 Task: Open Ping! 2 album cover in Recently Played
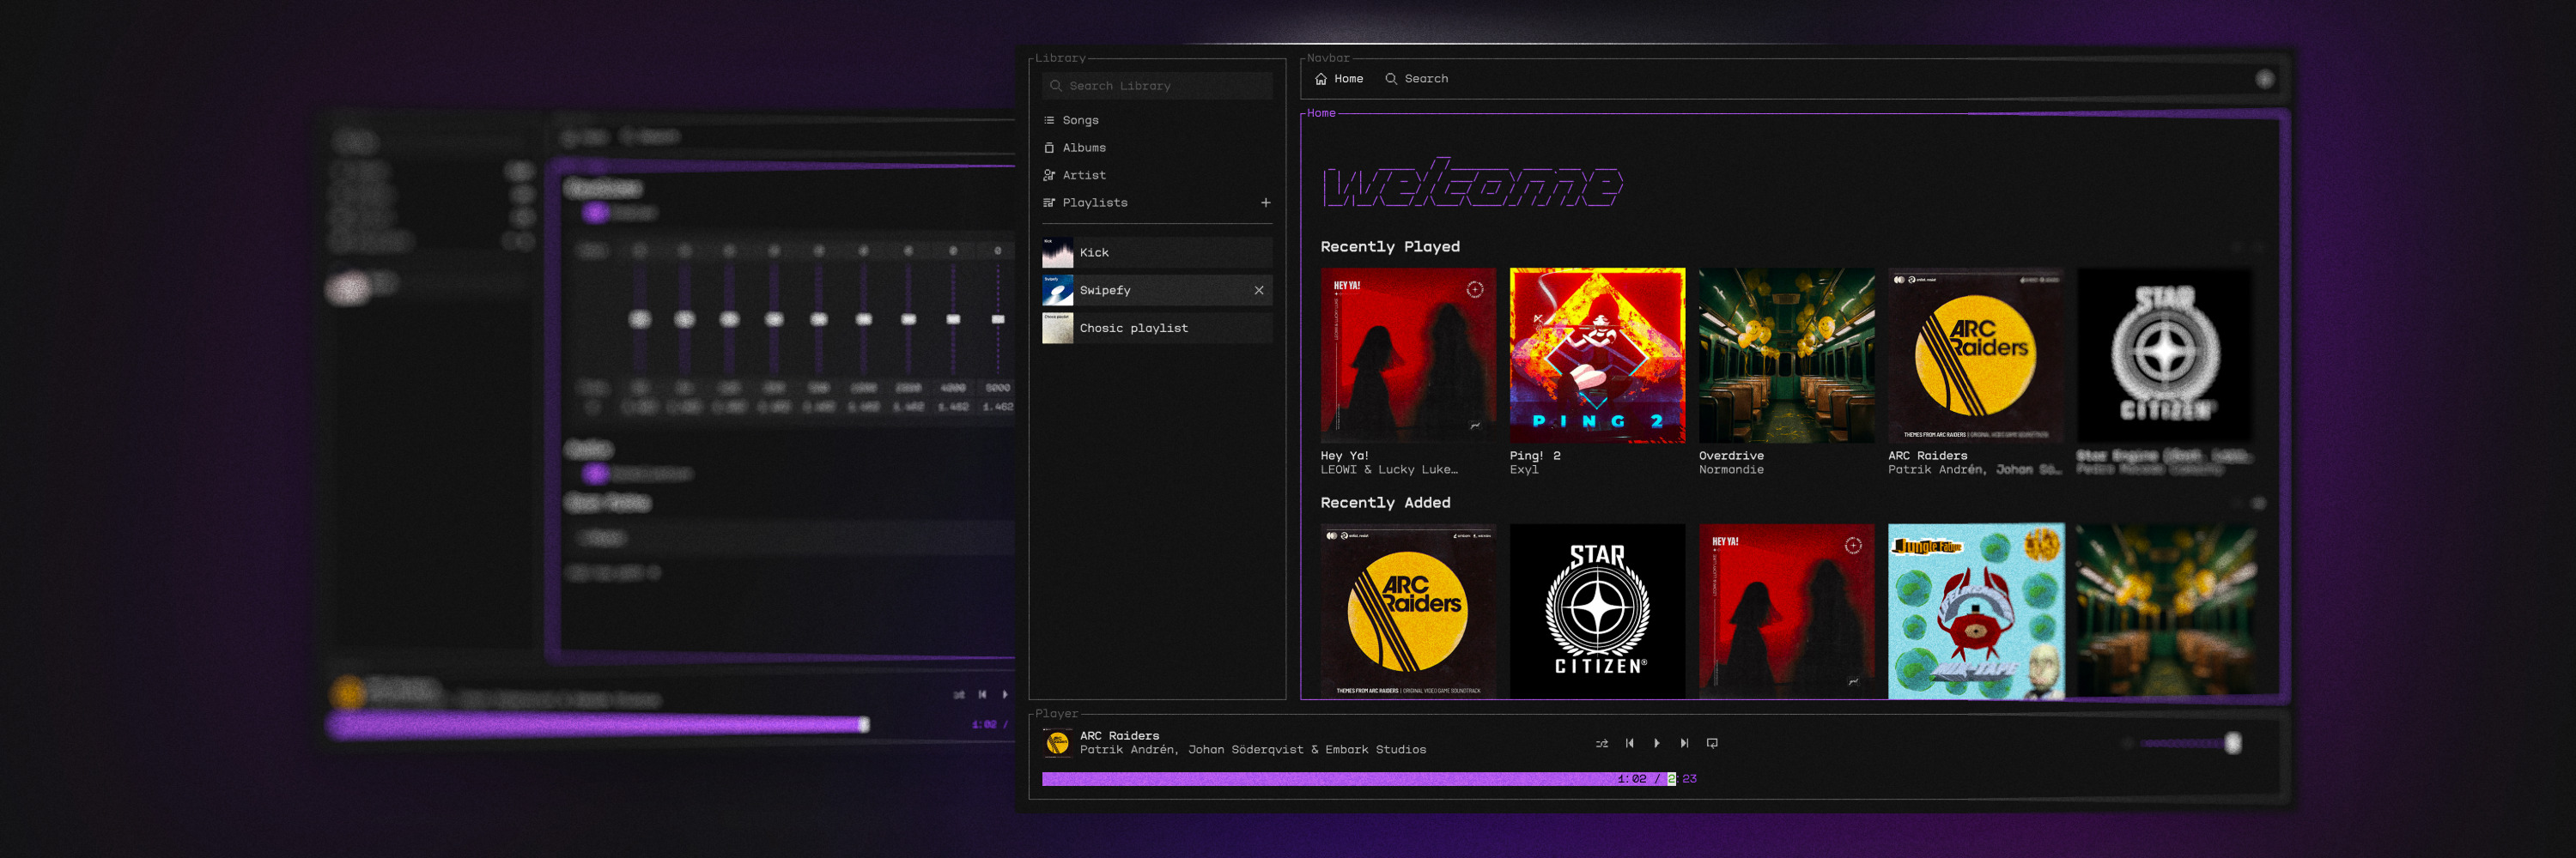pyautogui.click(x=1596, y=354)
